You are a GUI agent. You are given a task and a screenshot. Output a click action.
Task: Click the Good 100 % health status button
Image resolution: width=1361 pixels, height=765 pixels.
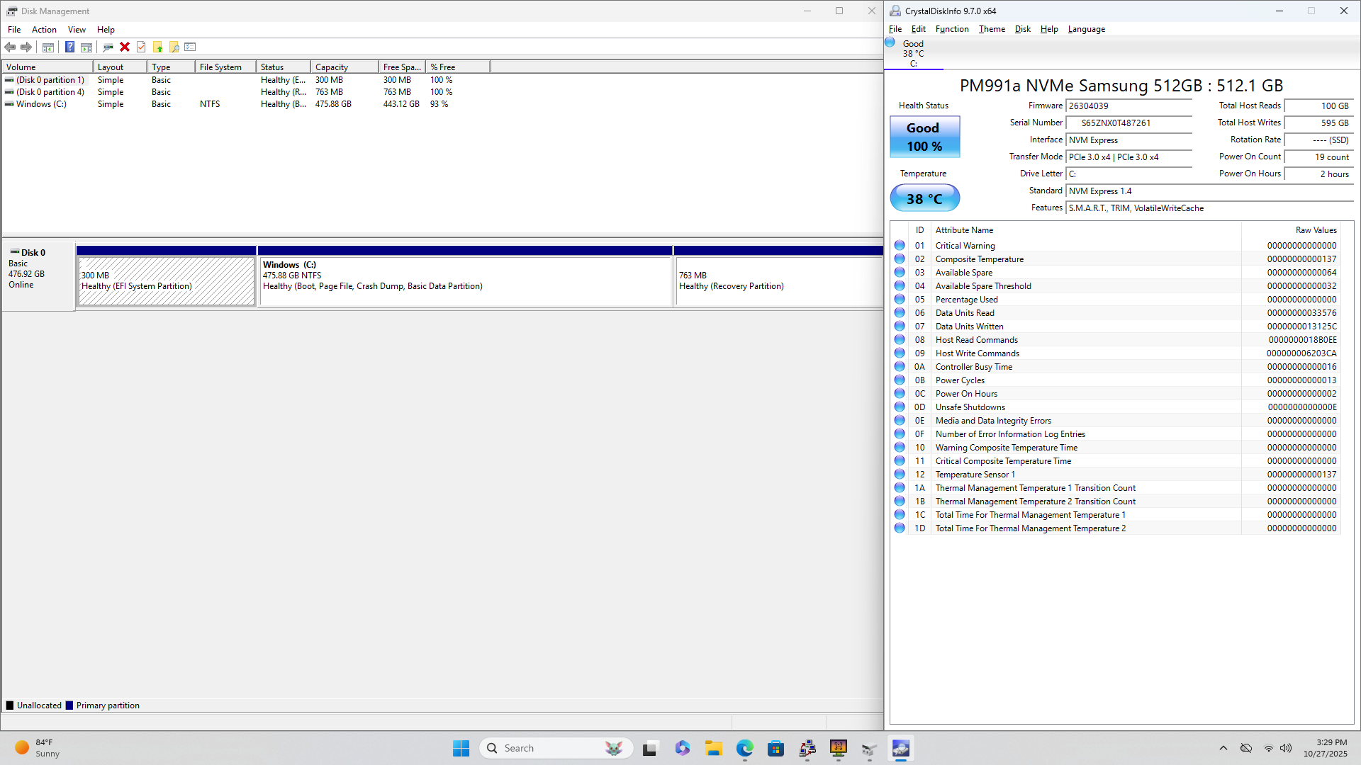(x=924, y=137)
